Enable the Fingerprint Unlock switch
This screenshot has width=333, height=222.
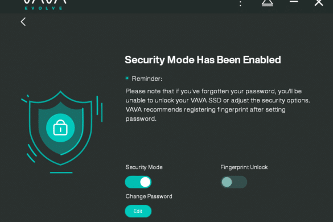pos(234,182)
